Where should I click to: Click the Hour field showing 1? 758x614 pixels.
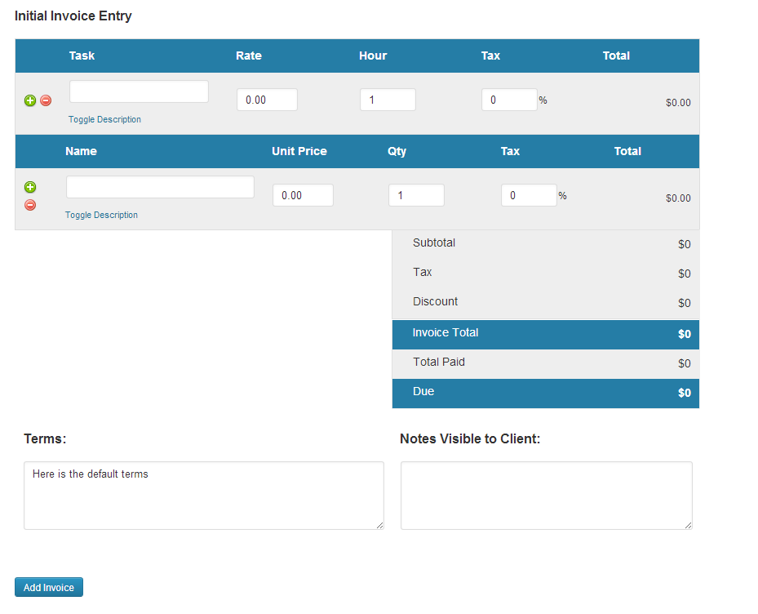point(387,99)
